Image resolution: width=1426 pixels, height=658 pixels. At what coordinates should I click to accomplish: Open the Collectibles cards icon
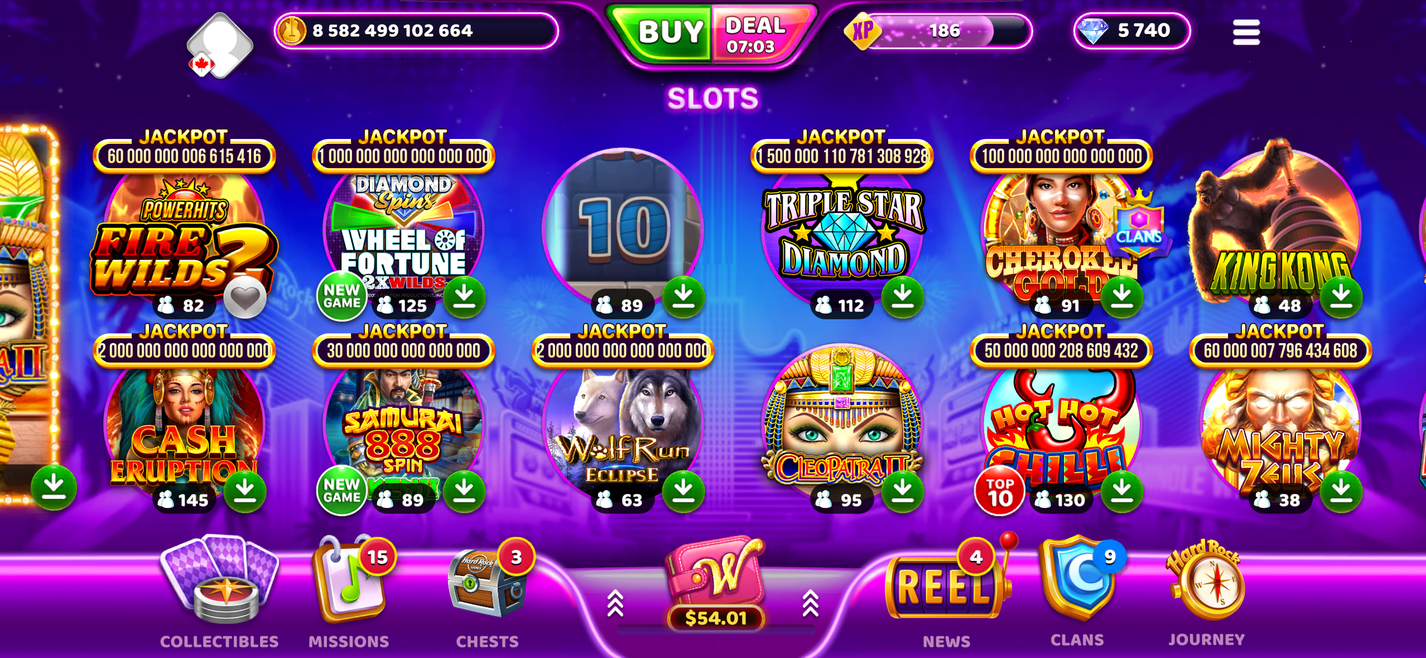click(x=219, y=580)
